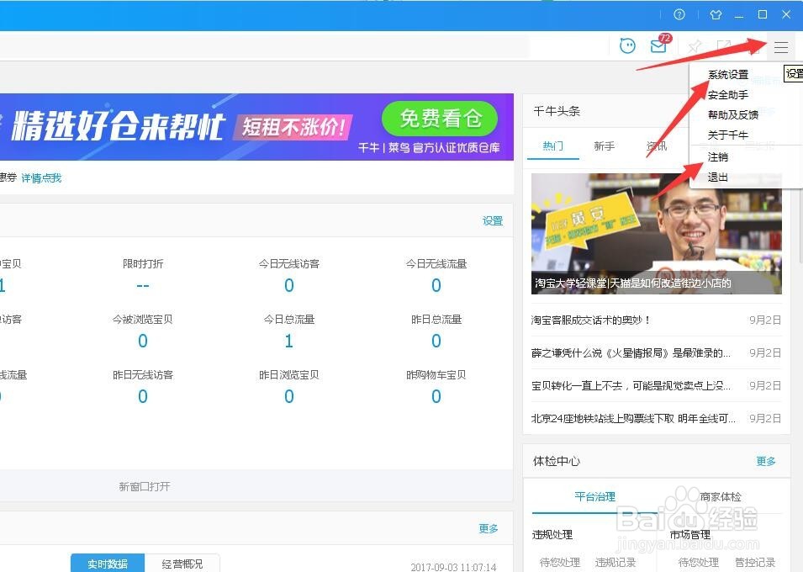This screenshot has height=572, width=803.
Task: Click the 今日无线访客 value
Action: coord(289,285)
